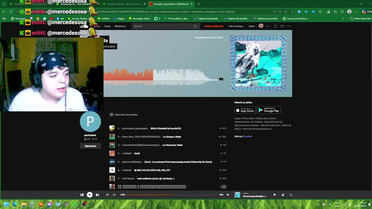Open the Canal menu item
Viewport: 372px width, 209px height.
pos(107,26)
